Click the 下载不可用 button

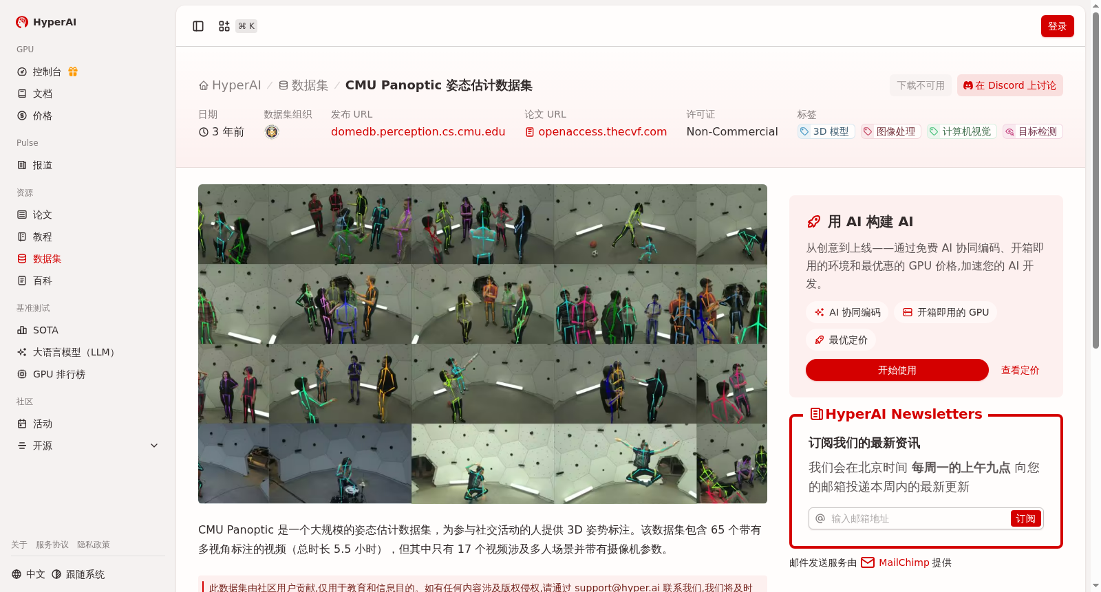[921, 85]
